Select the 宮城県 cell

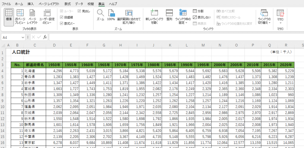coord(35,89)
